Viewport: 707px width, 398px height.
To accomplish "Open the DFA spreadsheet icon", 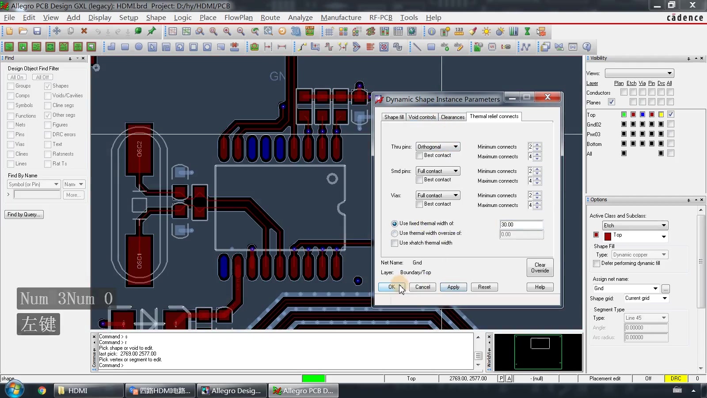I will tap(398, 31).
